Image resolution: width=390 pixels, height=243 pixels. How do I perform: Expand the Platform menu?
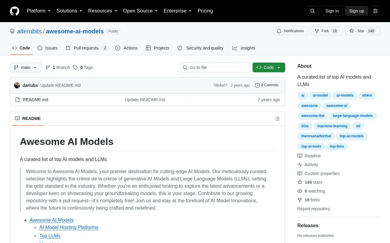pos(39,11)
